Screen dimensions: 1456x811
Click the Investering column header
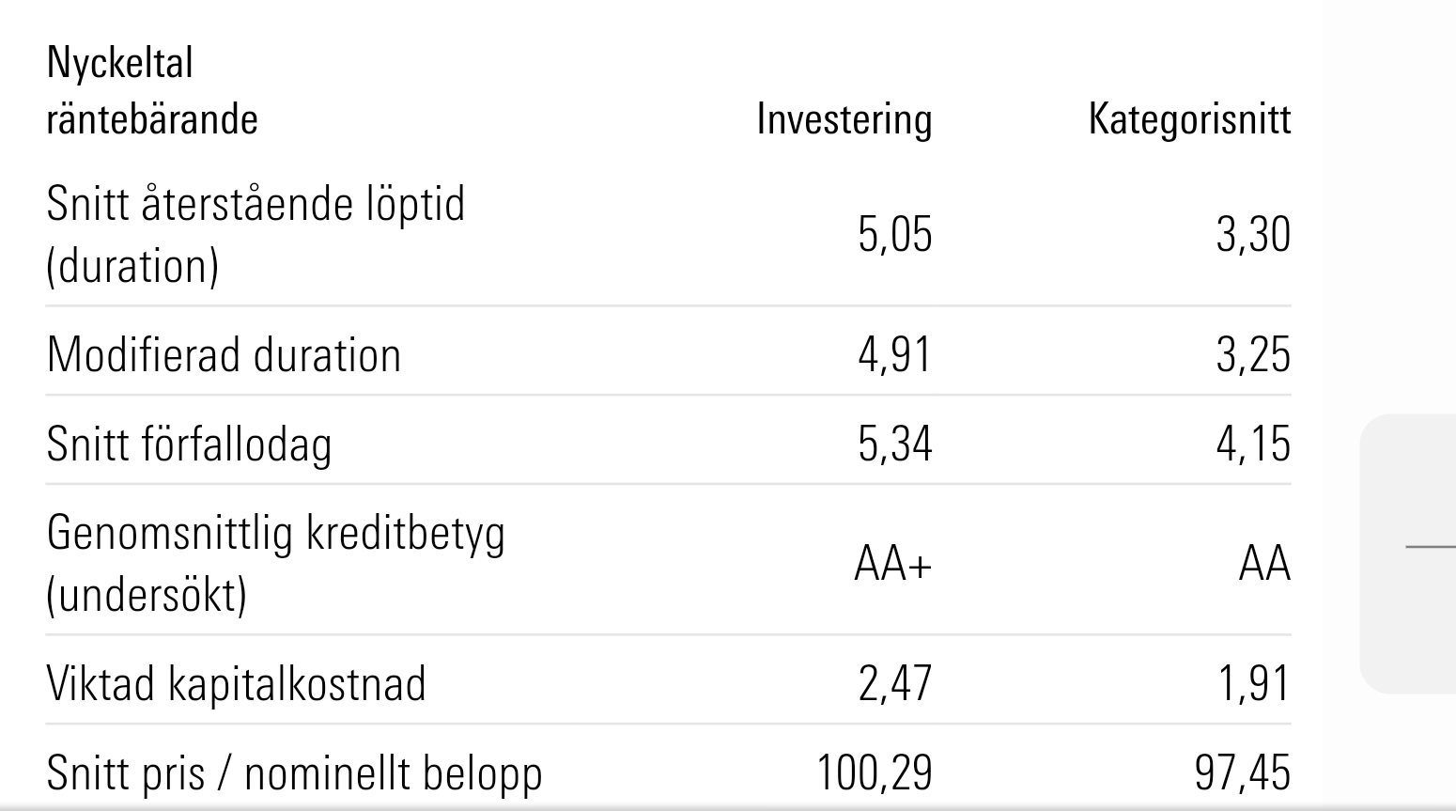[844, 119]
